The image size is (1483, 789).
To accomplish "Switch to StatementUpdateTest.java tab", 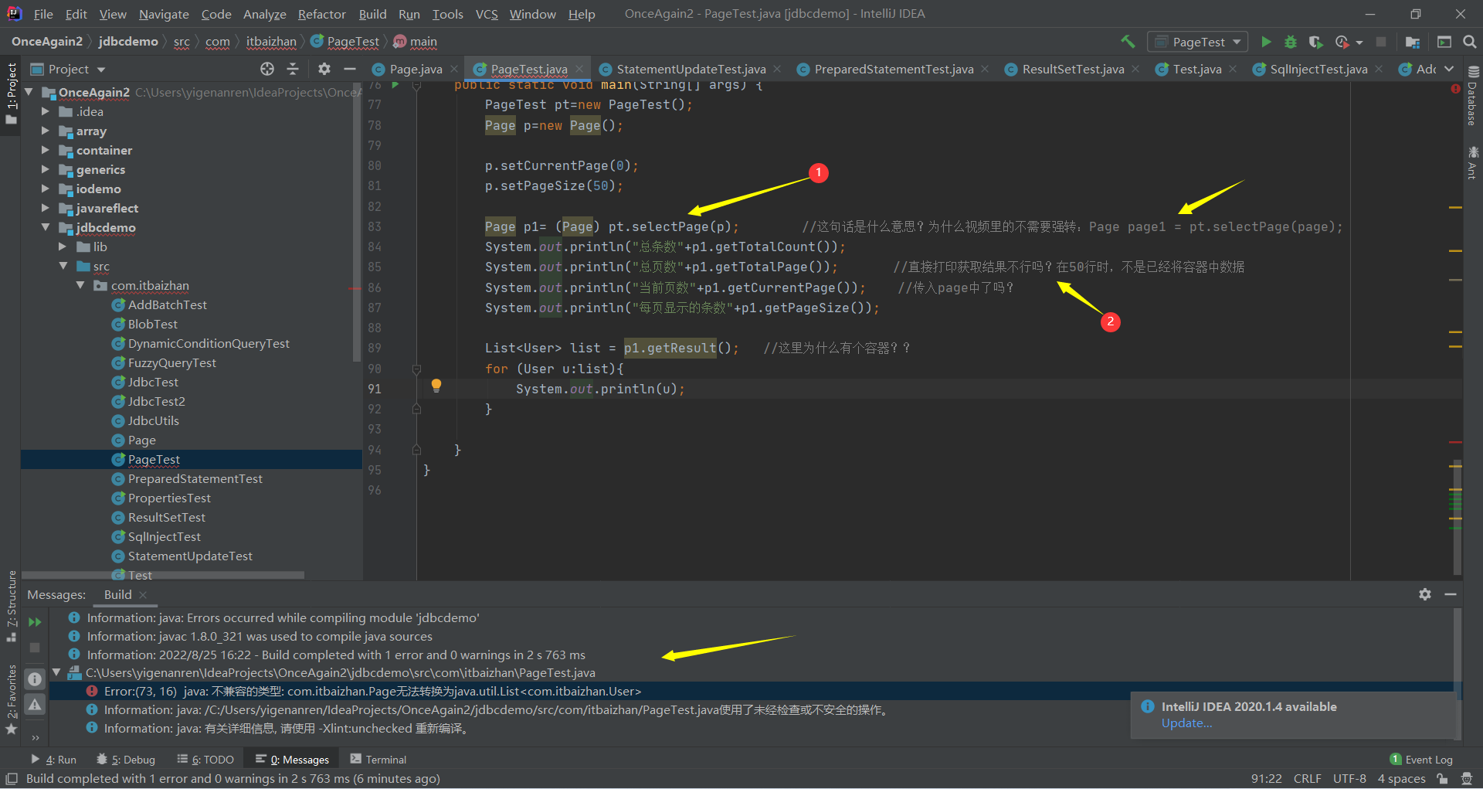I will coord(691,70).
